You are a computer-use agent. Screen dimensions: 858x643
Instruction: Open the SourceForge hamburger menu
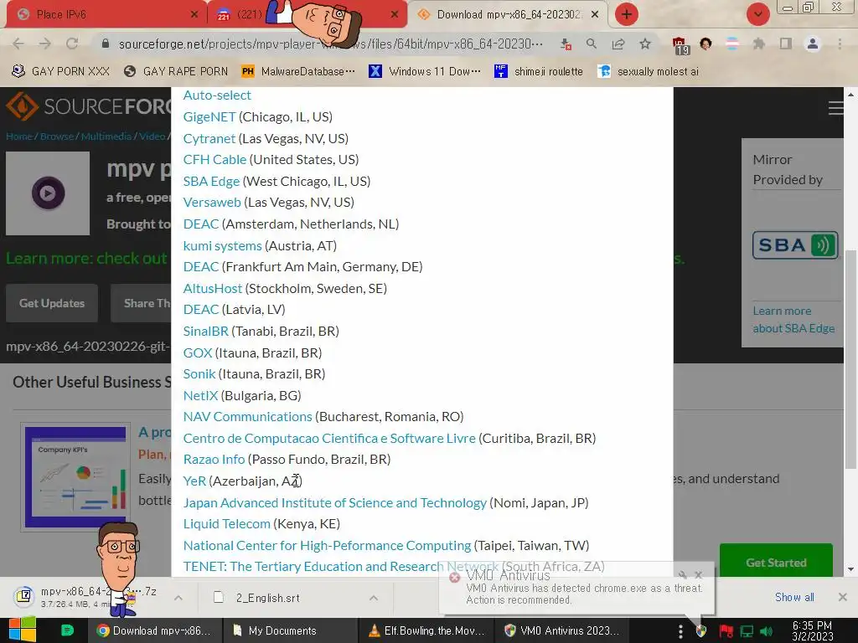click(x=835, y=108)
